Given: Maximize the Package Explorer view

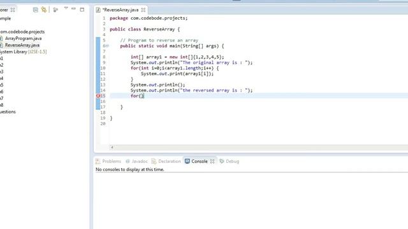Looking at the screenshot, I should pyautogui.click(x=82, y=10).
